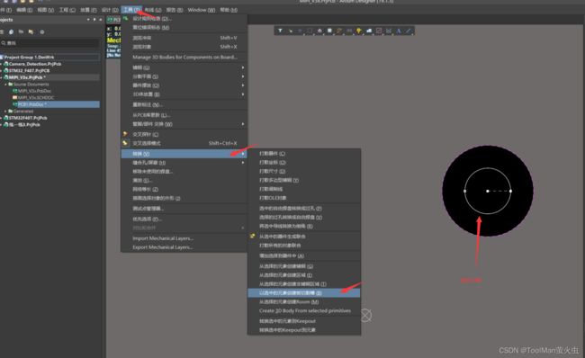Viewport: 585px width, 358px height.
Task: Click the Projects panel search field
Action: click(50, 43)
